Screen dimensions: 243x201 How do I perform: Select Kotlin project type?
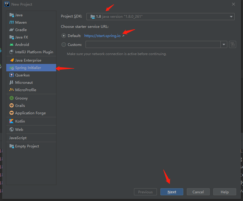coord(31,121)
